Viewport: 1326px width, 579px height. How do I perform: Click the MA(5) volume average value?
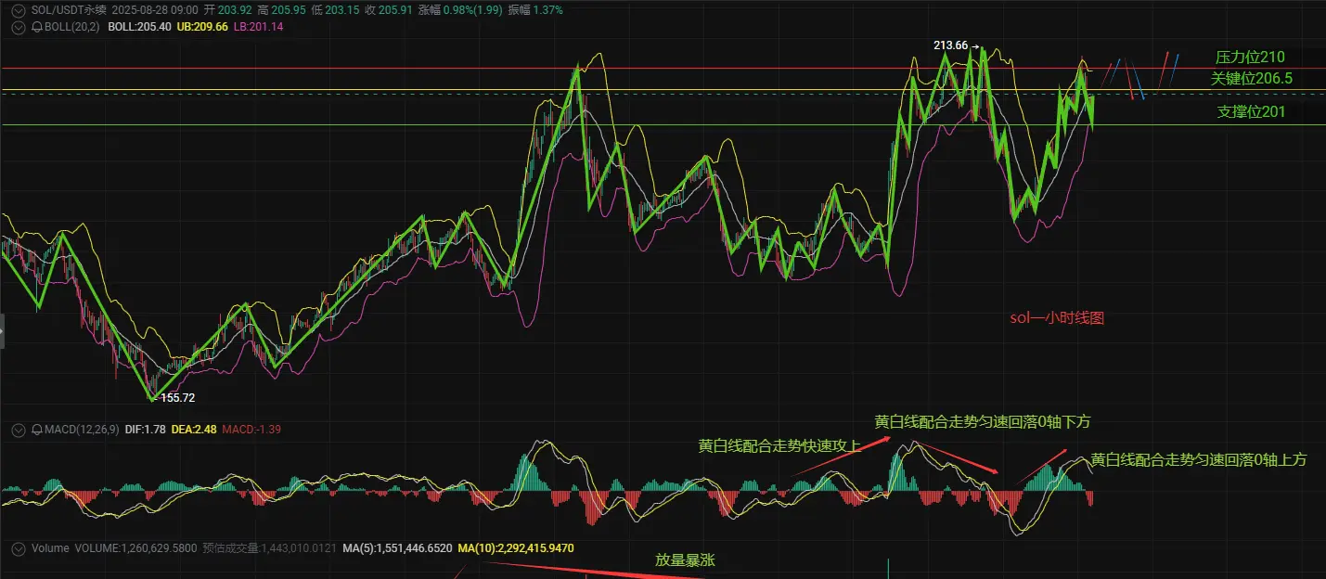[x=397, y=548]
